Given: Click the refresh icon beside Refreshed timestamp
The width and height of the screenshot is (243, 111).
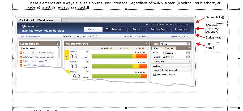Looking at the screenshot, I should tap(96, 36).
